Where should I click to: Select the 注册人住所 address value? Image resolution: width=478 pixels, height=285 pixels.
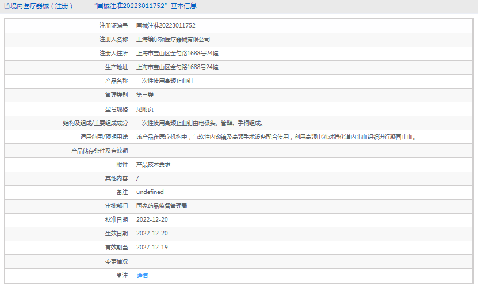[177, 54]
